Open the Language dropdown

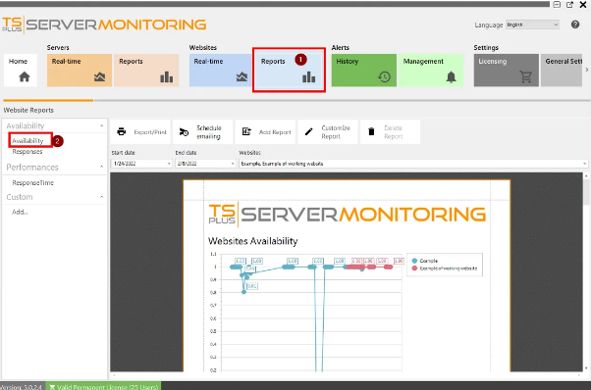[x=532, y=24]
